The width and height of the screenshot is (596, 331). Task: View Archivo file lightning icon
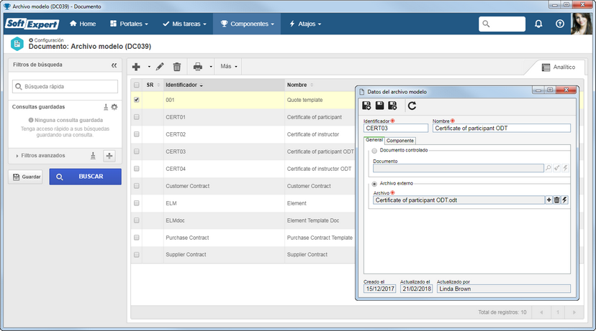[x=565, y=200]
